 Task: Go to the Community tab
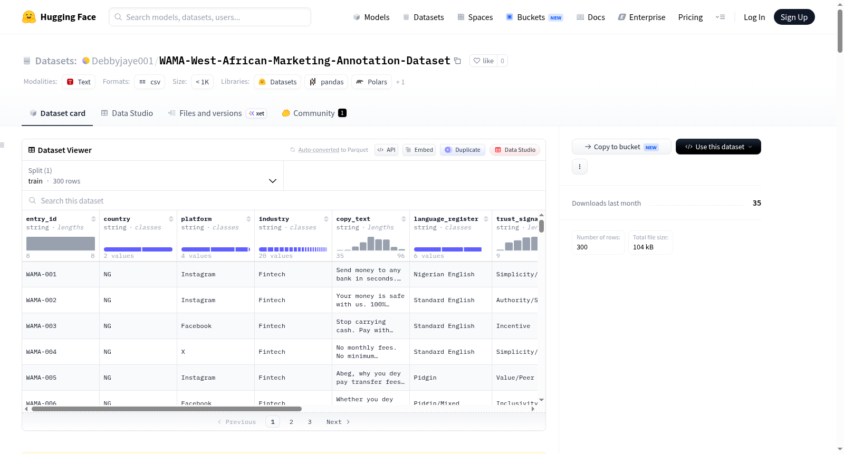coord(314,113)
